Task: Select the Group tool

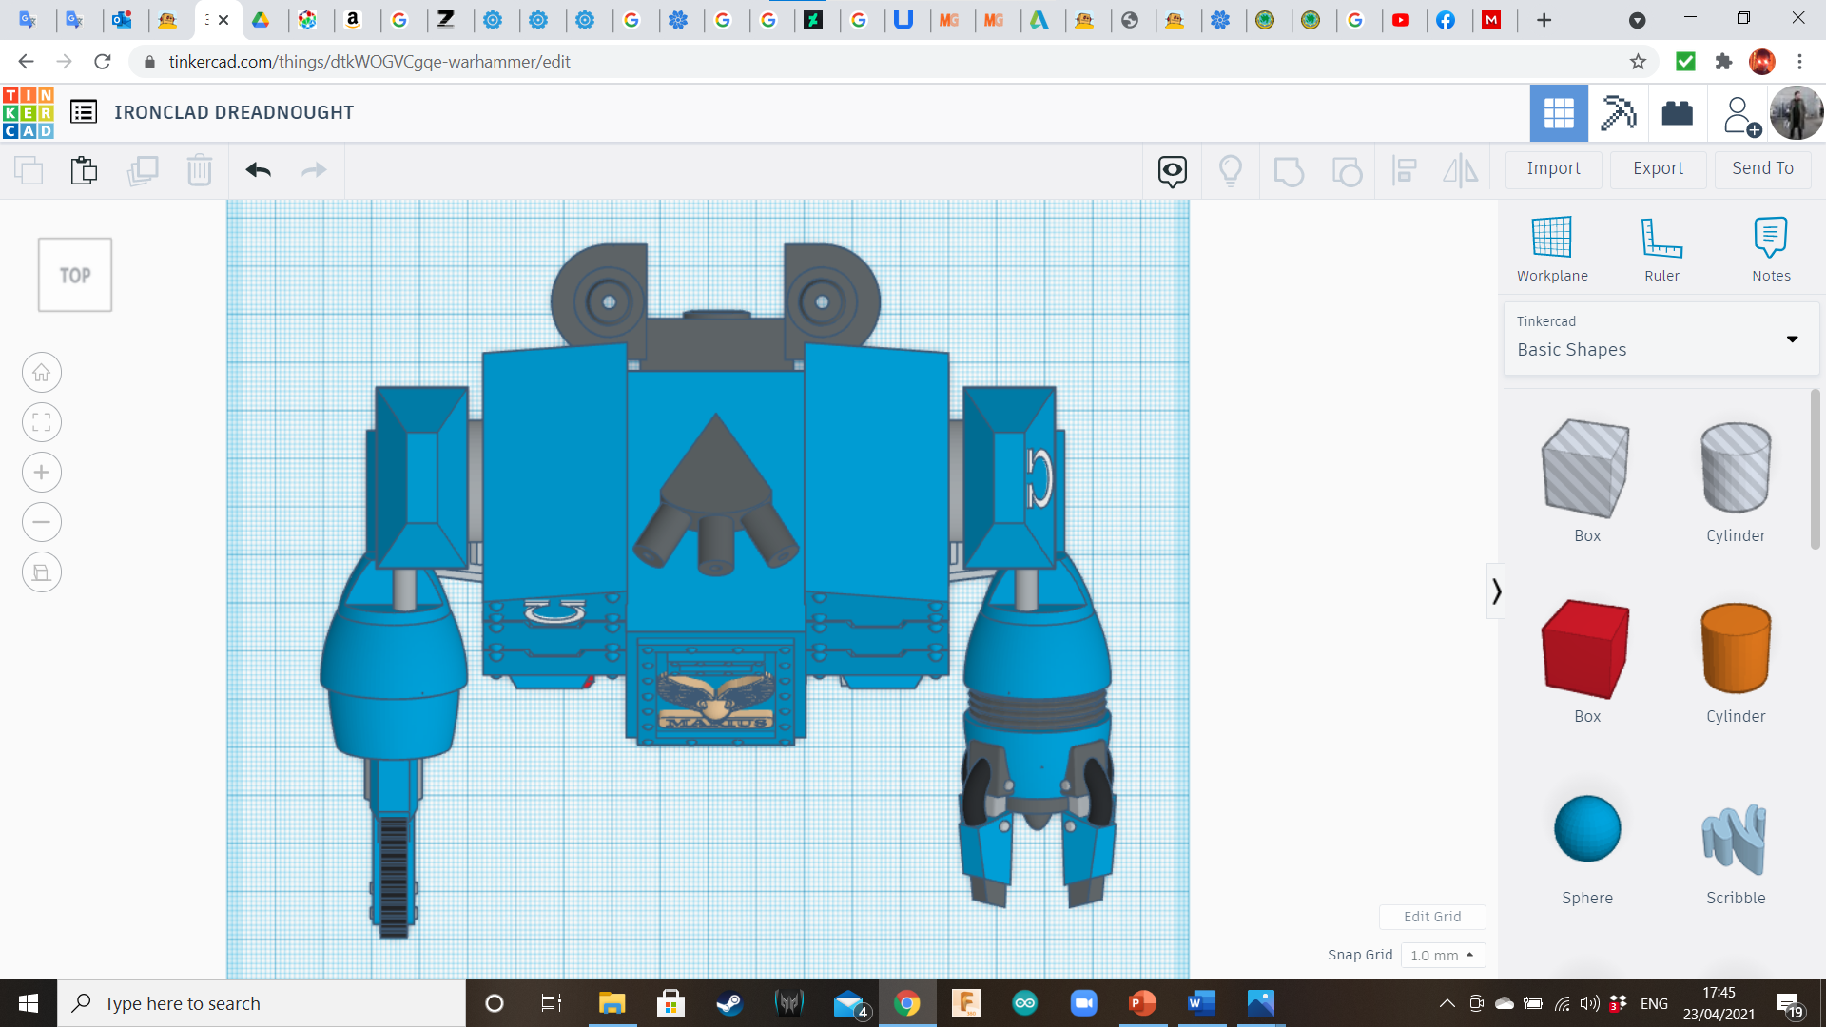Action: (x=1289, y=170)
